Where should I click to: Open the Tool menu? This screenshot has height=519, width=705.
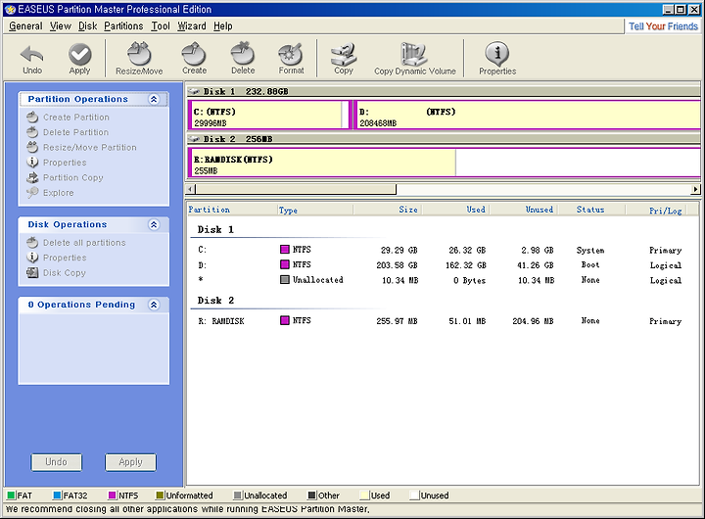[161, 26]
